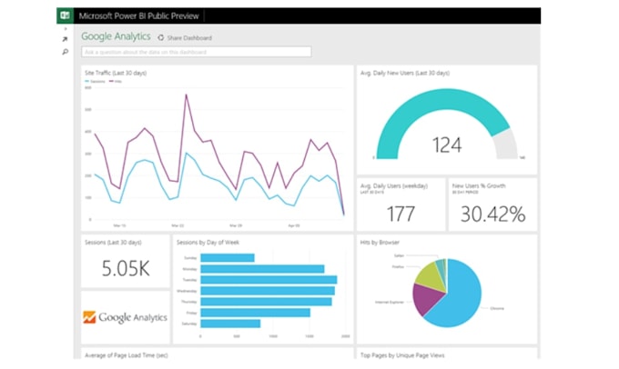Select the Monday bar in sessions chart
Viewport: 619px width, 369px height.
[262, 269]
